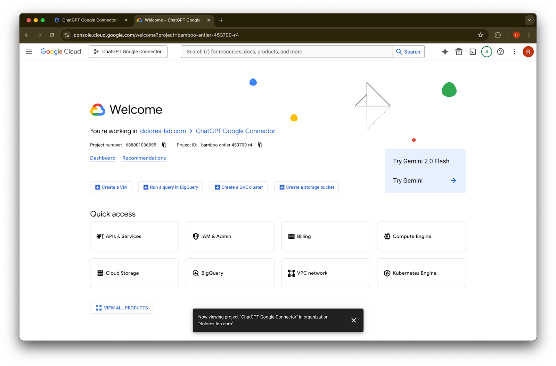Expand the tab search dropdown chevron
Image resolution: width=556 pixels, height=366 pixels.
tap(530, 20)
